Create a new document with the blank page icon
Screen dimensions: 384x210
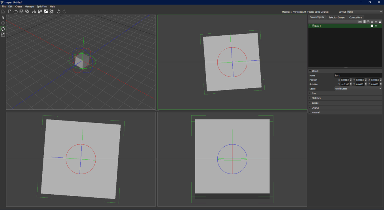coord(10,12)
